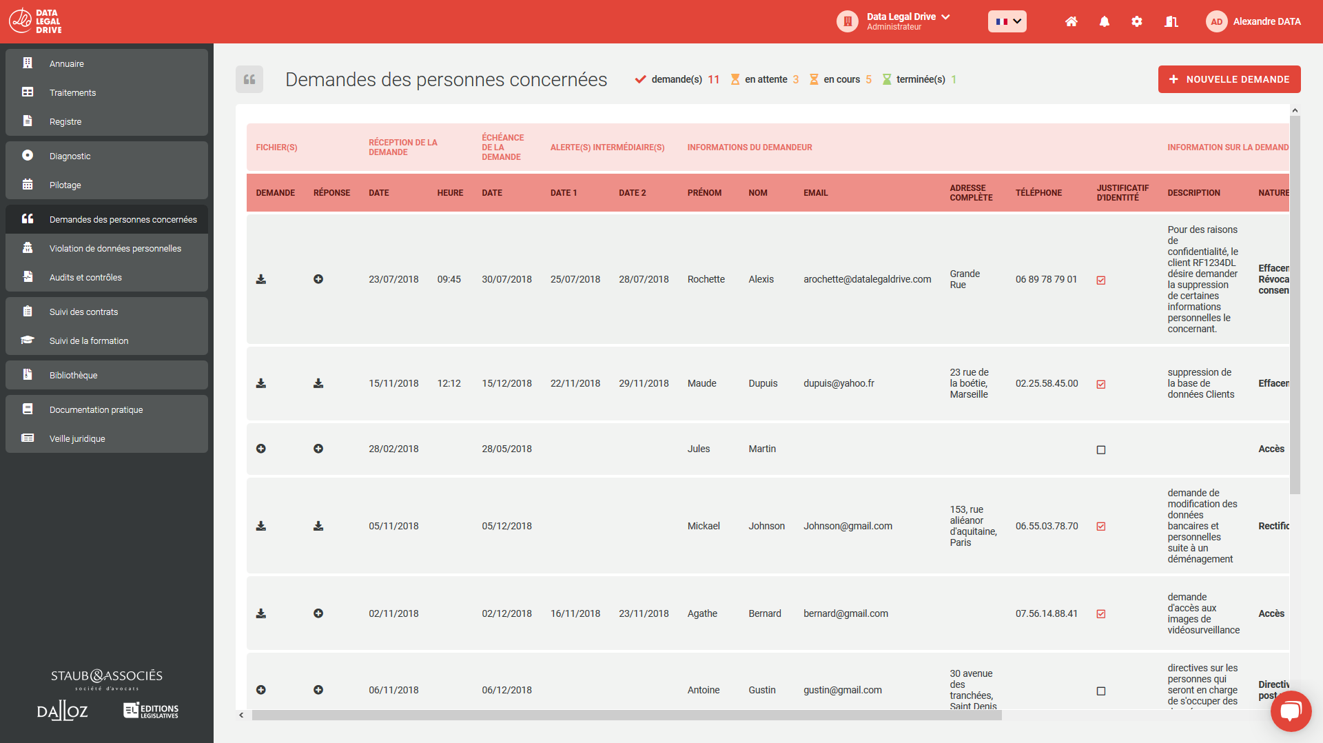Download demande file for Mickael Johnson
Image resolution: width=1323 pixels, height=743 pixels.
pyautogui.click(x=261, y=526)
